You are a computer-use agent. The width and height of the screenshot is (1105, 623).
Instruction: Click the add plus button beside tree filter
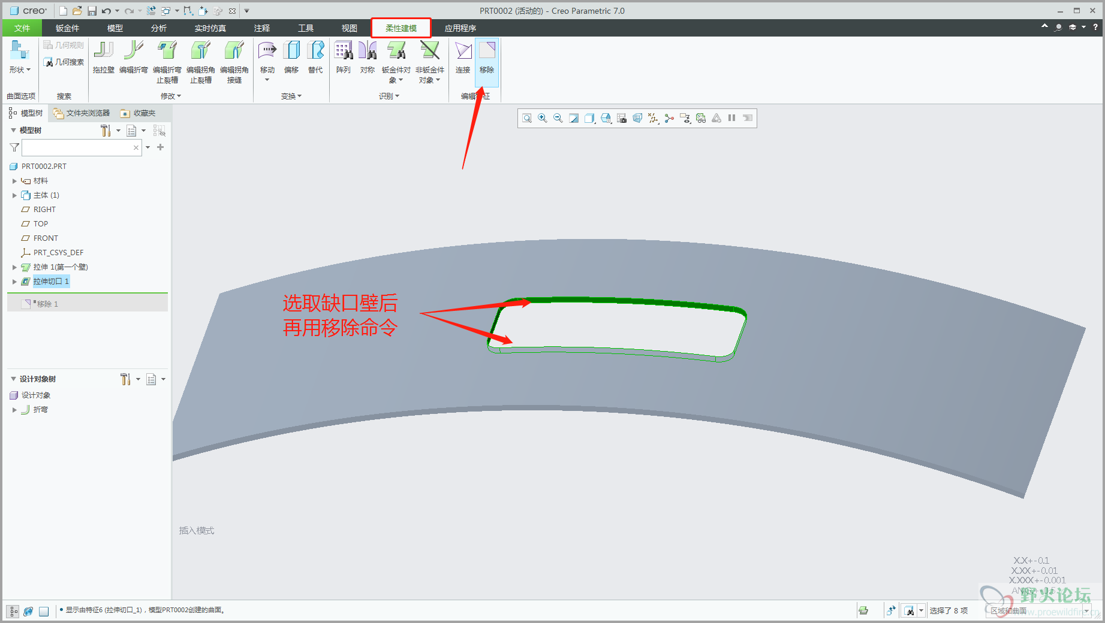160,147
